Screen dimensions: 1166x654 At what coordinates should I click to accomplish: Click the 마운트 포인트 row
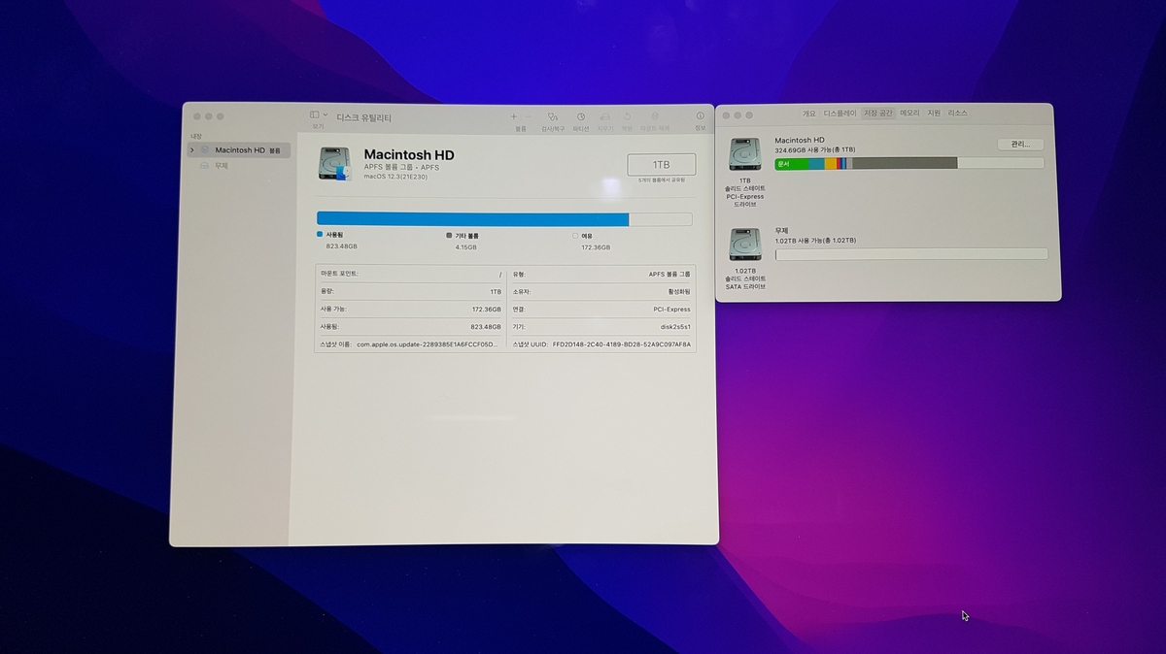(x=410, y=274)
